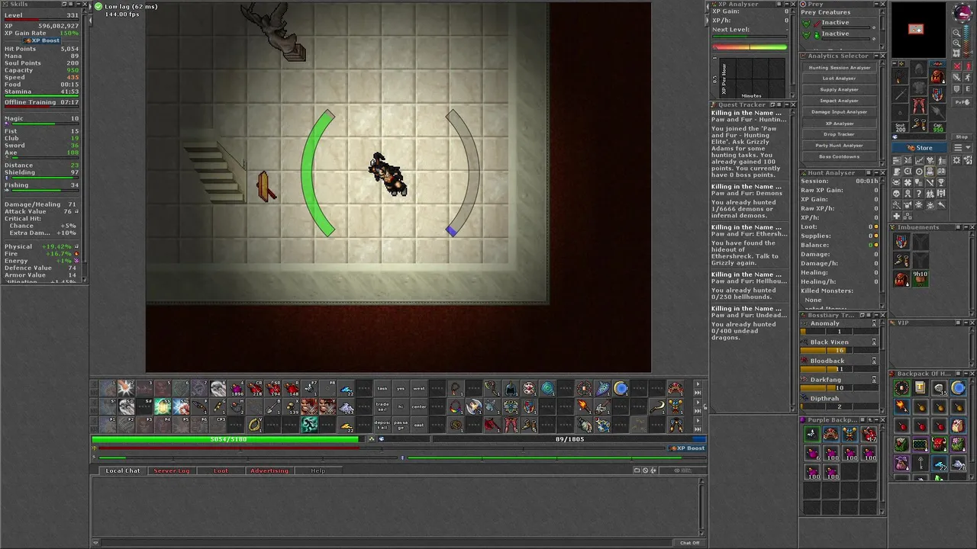Viewport: 977px width, 549px height.
Task: Toggle Black Vixen hourglass tracker icon
Action: point(875,342)
